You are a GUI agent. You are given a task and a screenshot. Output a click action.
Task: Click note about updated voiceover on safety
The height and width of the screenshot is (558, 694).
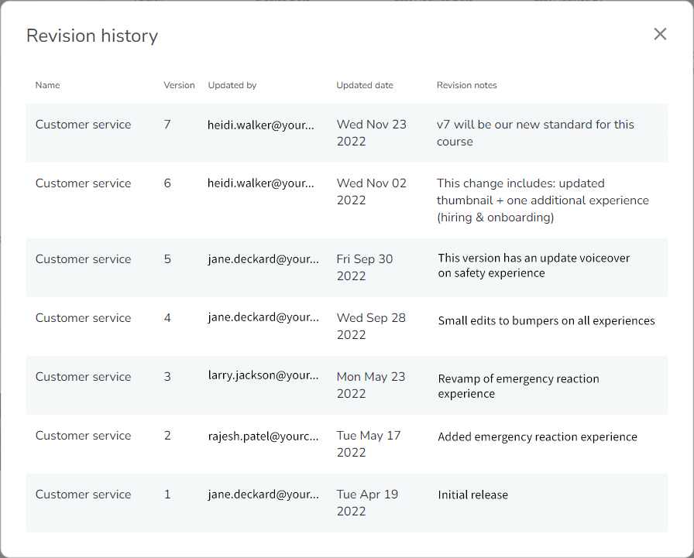[534, 265]
